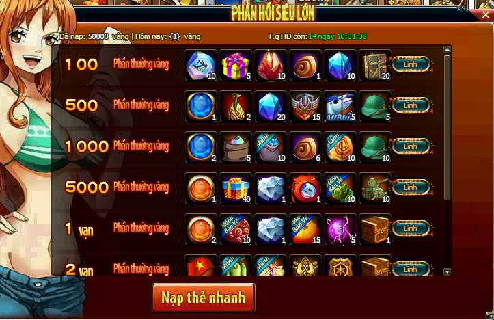Select the AllBlue fish icon in the 500 row
Image resolution: width=494 pixels, height=320 pixels.
(340, 107)
